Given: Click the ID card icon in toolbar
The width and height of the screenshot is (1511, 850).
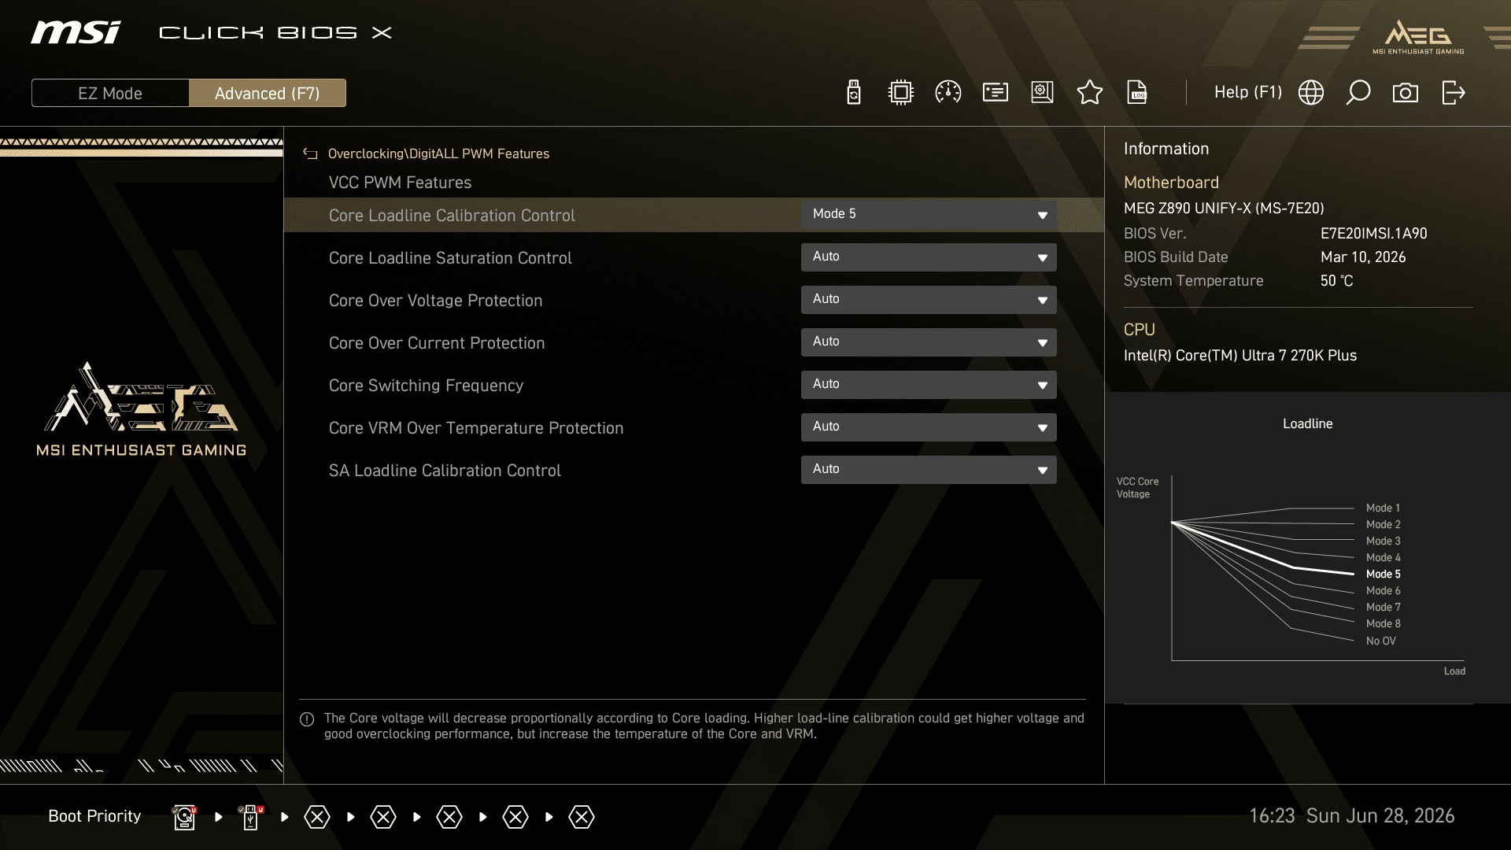Looking at the screenshot, I should click(x=996, y=93).
